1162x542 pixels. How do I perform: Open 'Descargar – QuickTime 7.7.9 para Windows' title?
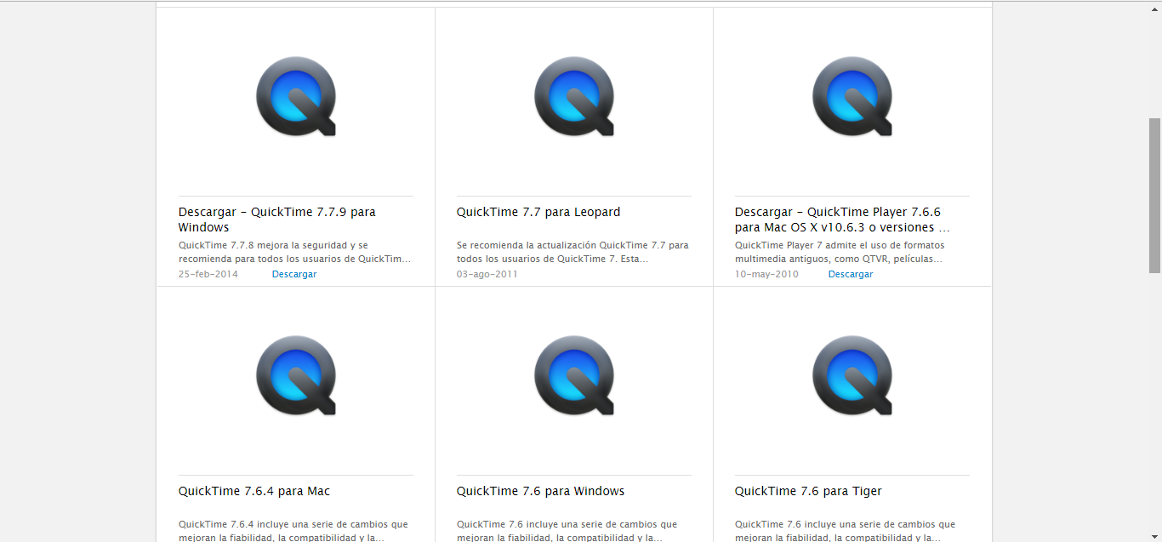(277, 220)
